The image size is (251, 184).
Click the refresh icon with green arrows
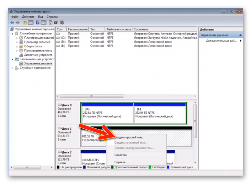point(51,23)
